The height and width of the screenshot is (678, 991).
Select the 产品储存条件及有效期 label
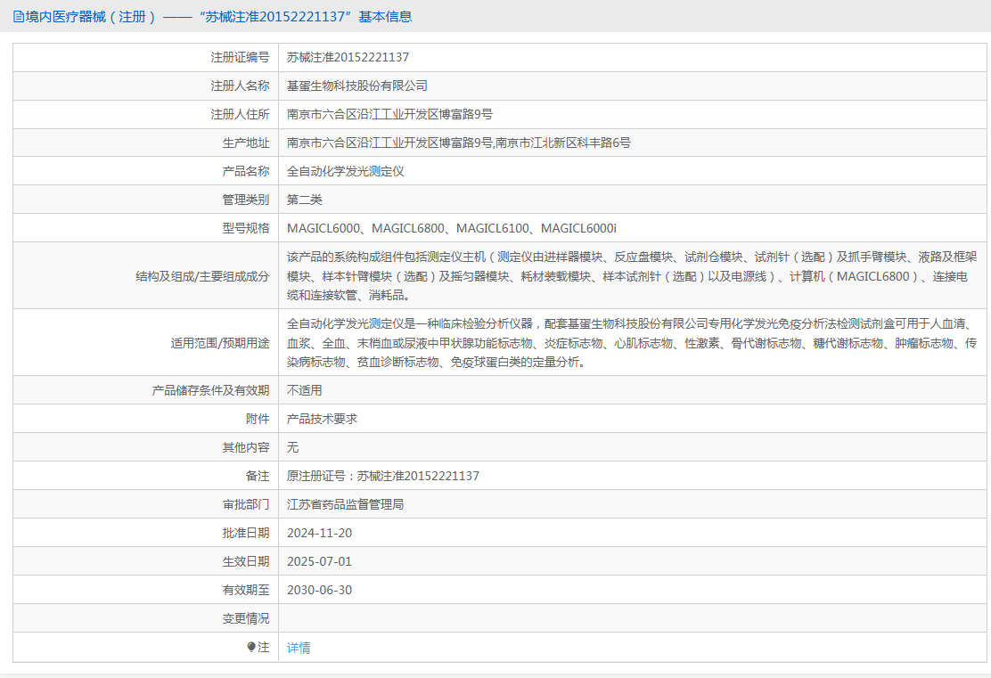tap(210, 390)
